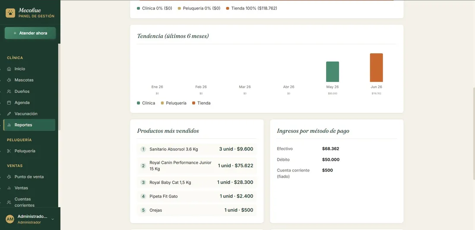Click the 3 unid · $9.600 value
Viewport: 475px width, 230px height.
pyautogui.click(x=236, y=149)
